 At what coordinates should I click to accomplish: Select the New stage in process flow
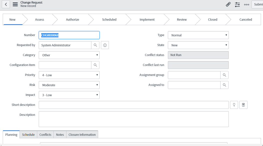tap(12, 20)
